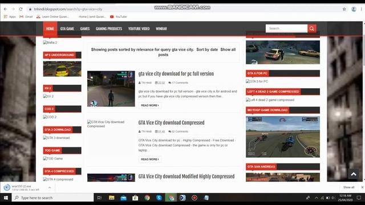The image size is (365, 205).
Task: Open the volume control tray icon
Action: point(333,198)
